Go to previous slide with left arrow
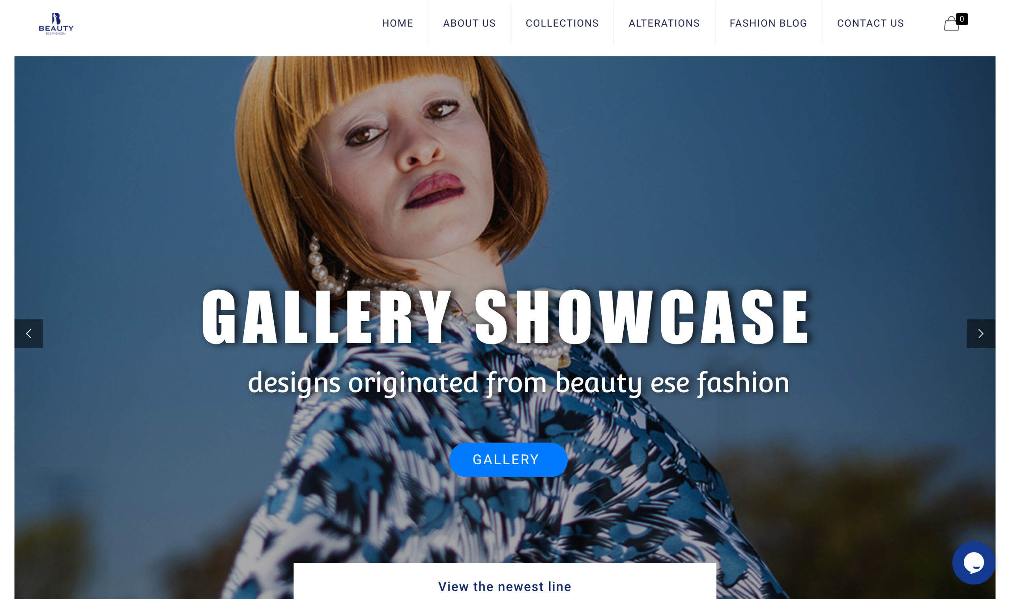The height and width of the screenshot is (599, 1010). tap(29, 333)
